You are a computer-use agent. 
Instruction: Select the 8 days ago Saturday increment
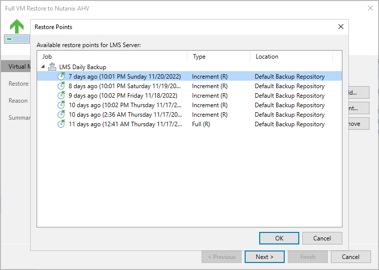point(125,86)
